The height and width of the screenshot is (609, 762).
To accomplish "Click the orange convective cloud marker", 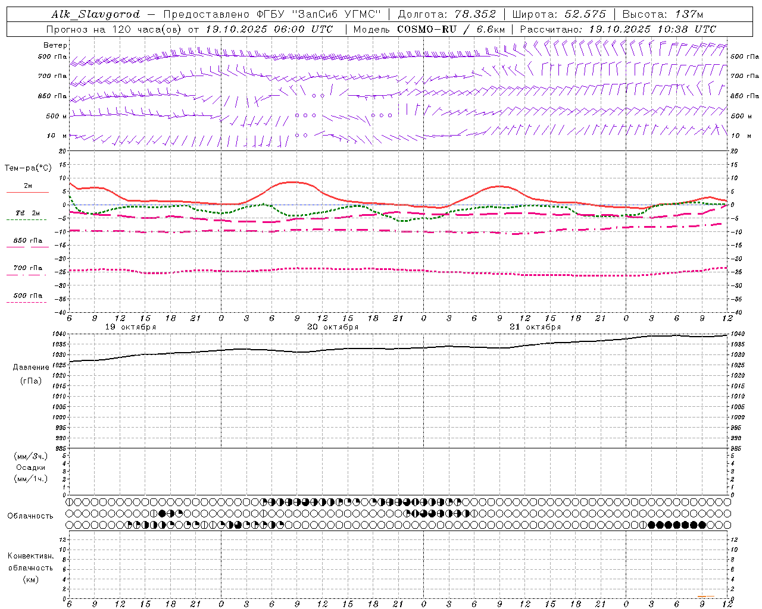I will click(x=705, y=596).
